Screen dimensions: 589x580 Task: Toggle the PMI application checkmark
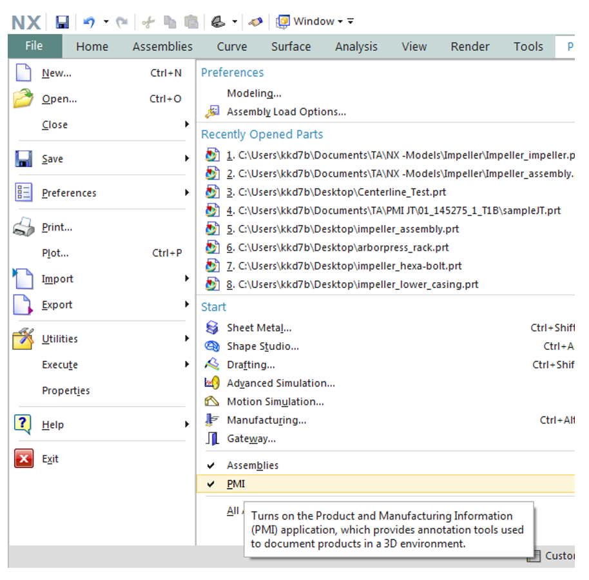(211, 484)
